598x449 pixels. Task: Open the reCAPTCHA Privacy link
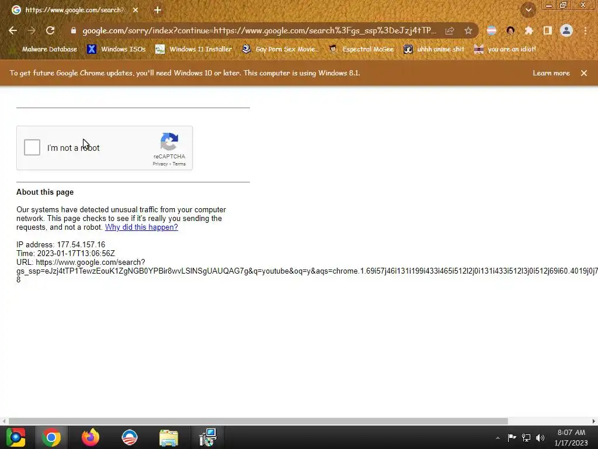coord(160,164)
